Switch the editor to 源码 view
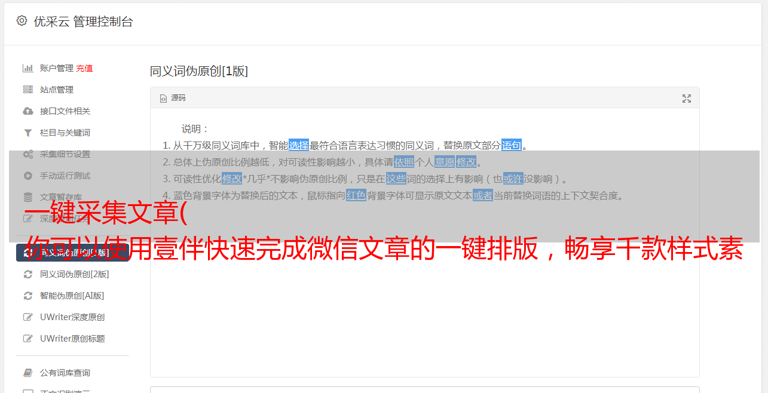Viewport: 768px width, 393px height. (173, 98)
